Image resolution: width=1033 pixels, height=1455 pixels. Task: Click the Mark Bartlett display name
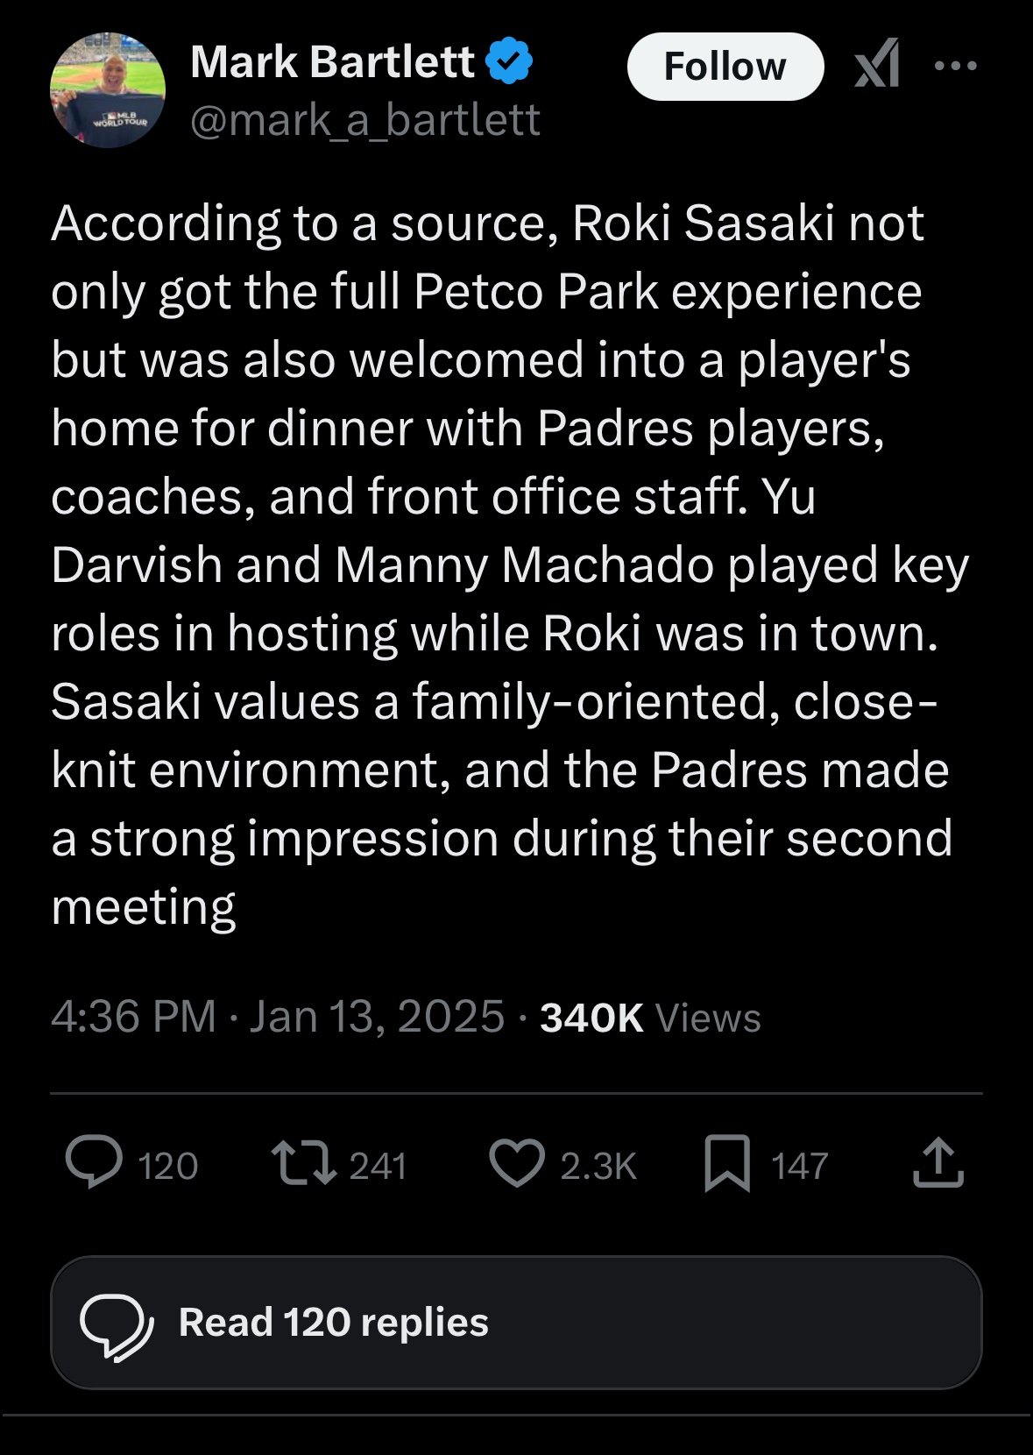pyautogui.click(x=332, y=62)
